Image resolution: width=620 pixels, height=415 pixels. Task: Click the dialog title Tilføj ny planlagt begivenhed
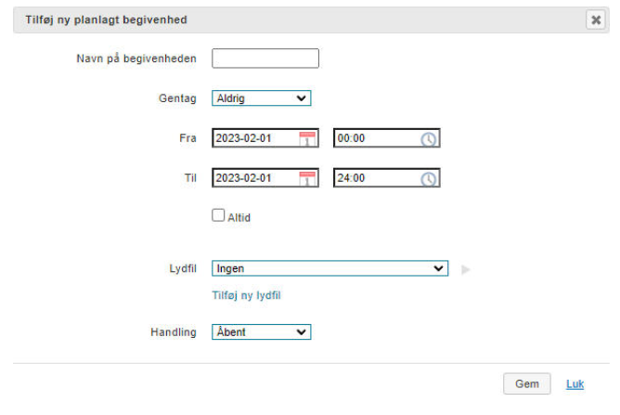point(107,19)
